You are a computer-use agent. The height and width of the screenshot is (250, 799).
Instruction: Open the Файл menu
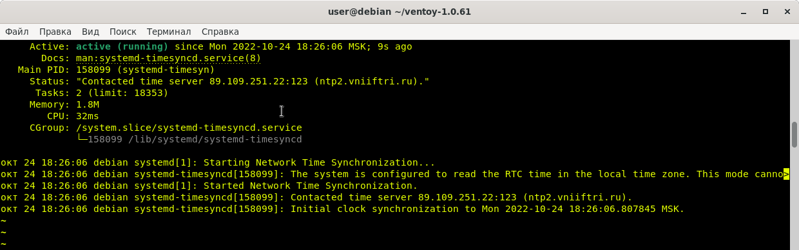(x=17, y=31)
